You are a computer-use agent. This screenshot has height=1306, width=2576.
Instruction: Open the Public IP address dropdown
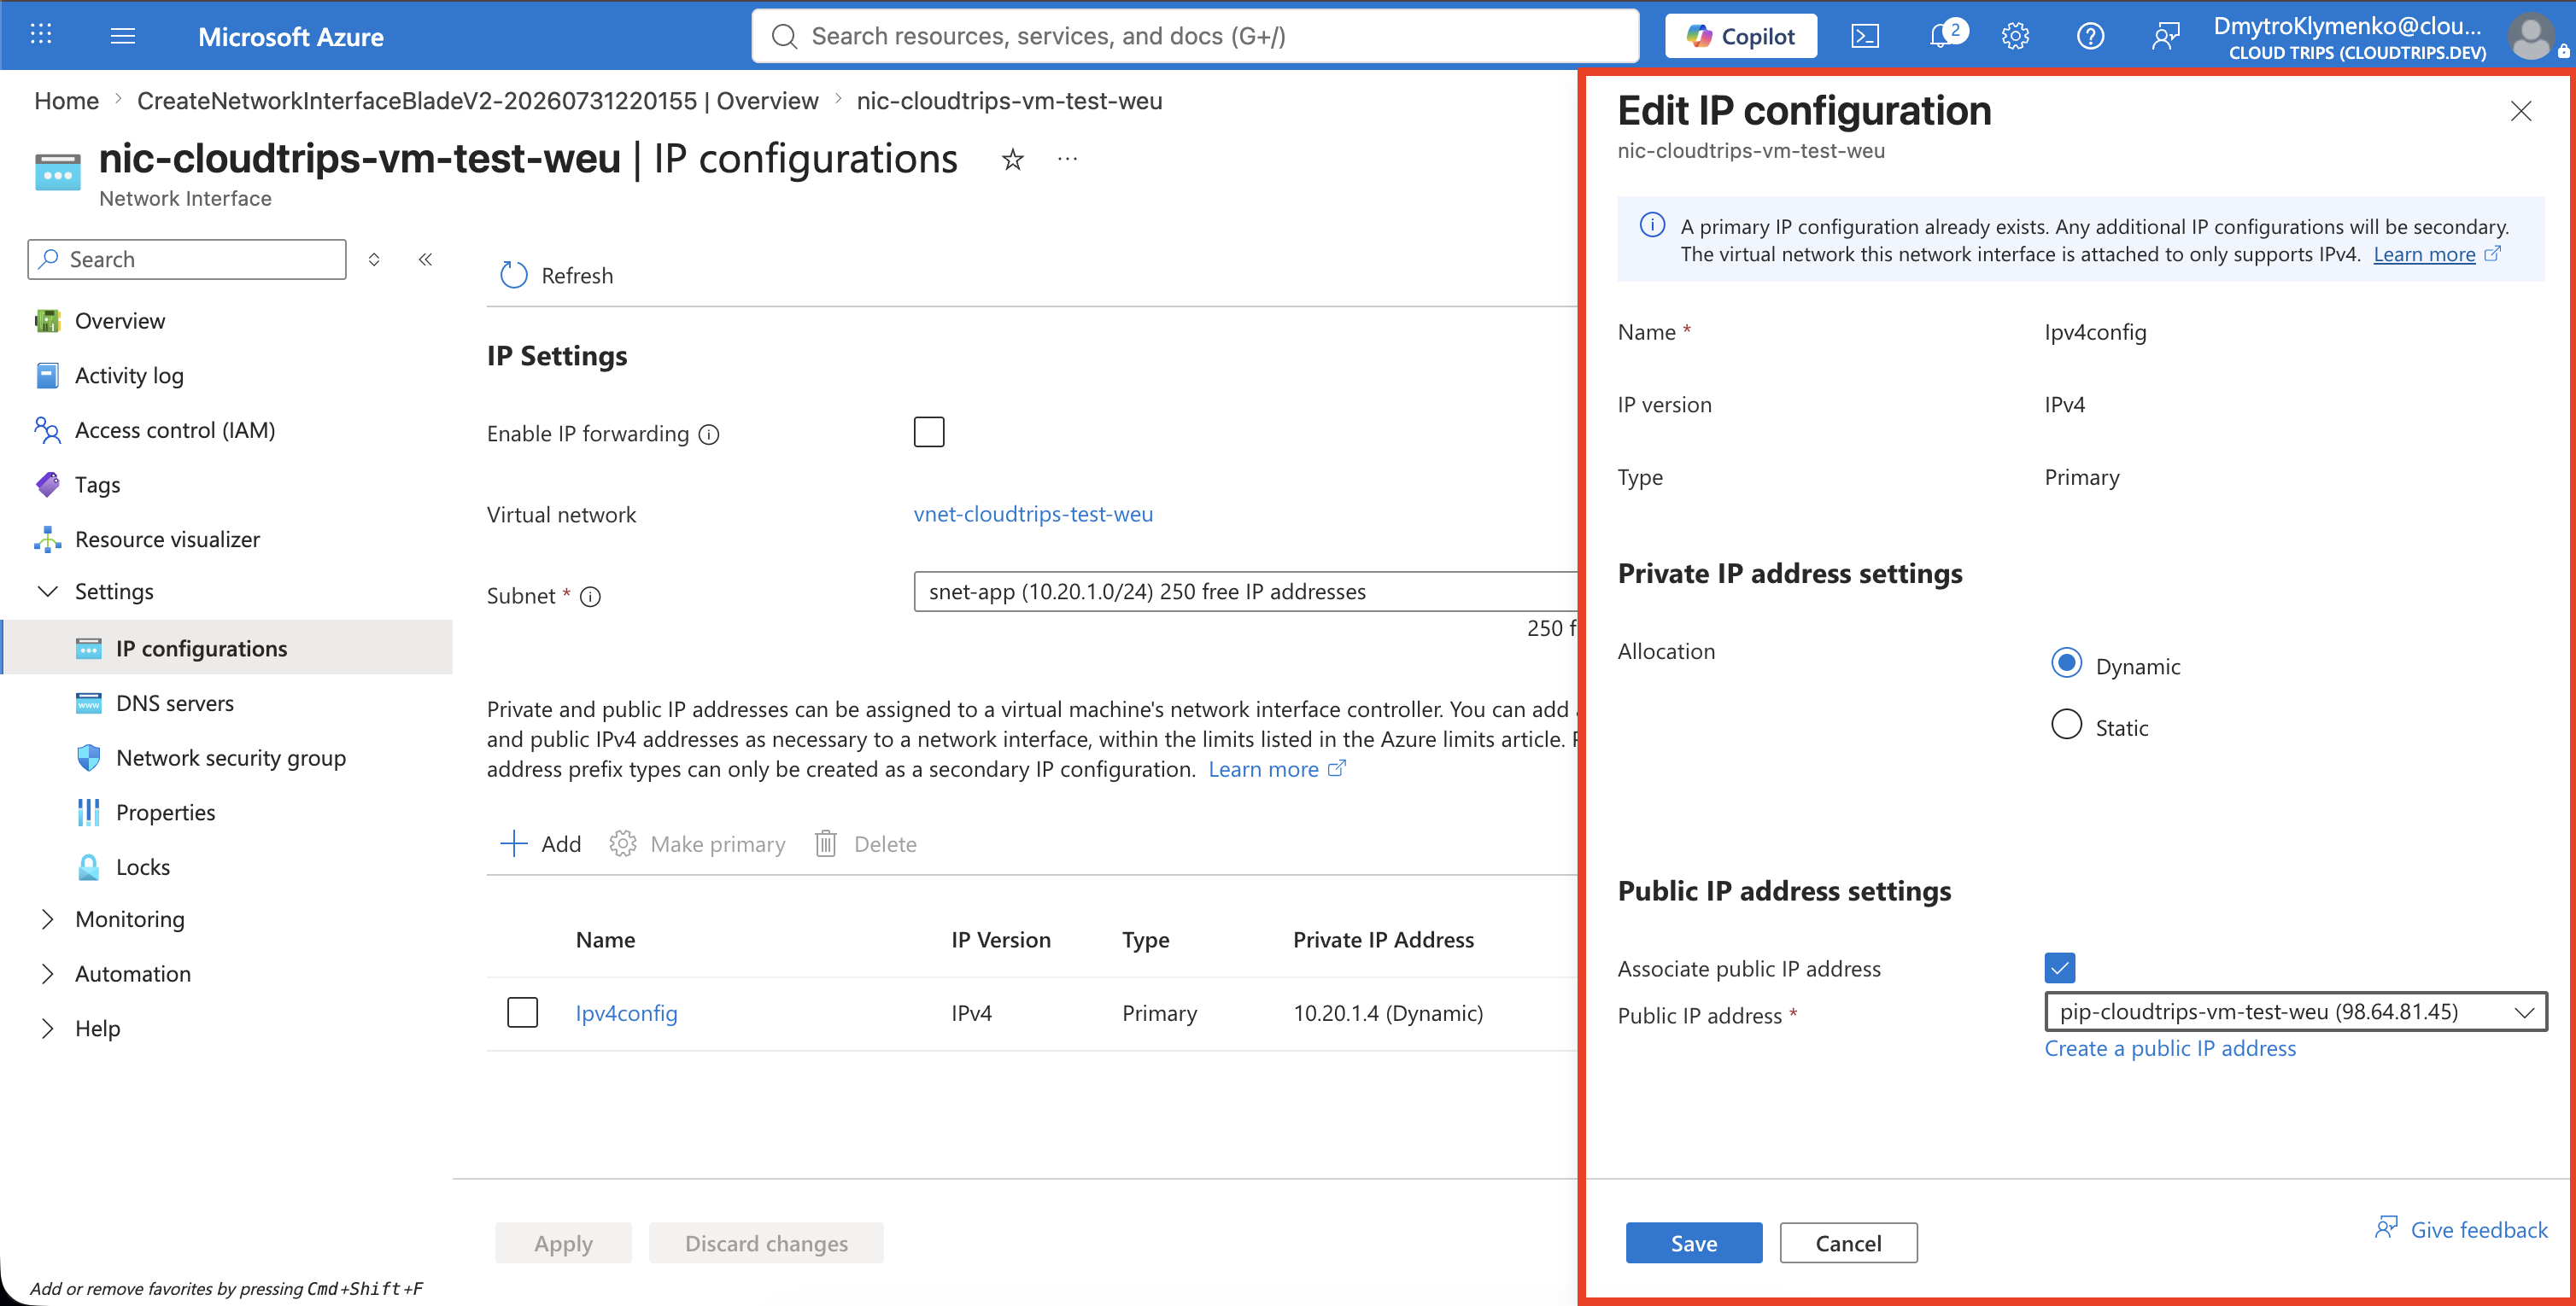tap(2295, 1012)
